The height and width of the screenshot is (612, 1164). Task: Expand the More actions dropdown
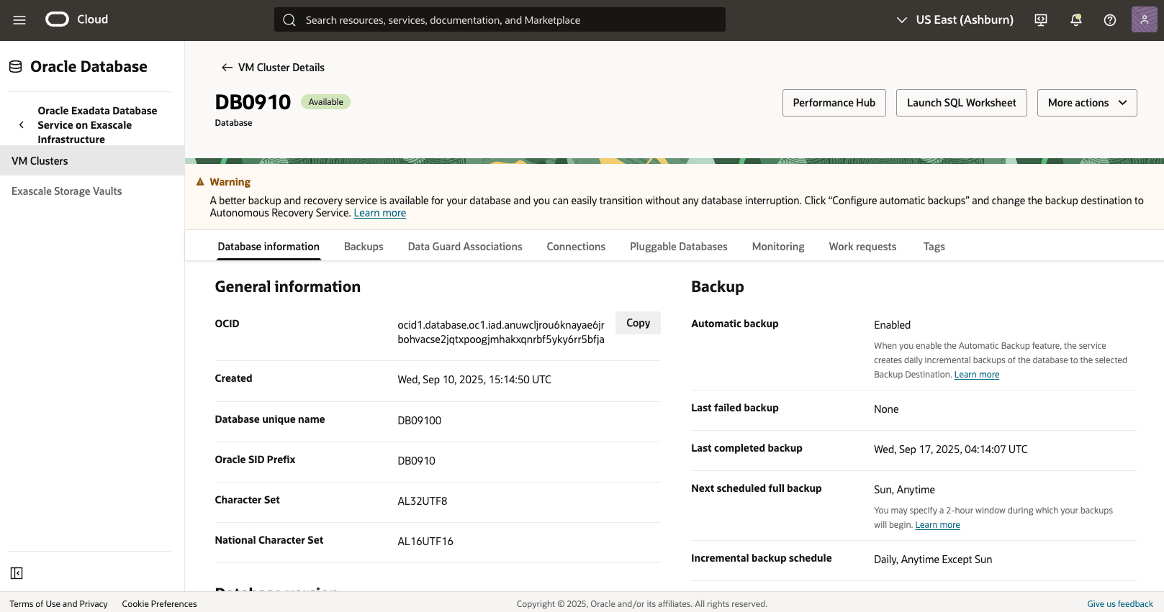[1087, 103]
